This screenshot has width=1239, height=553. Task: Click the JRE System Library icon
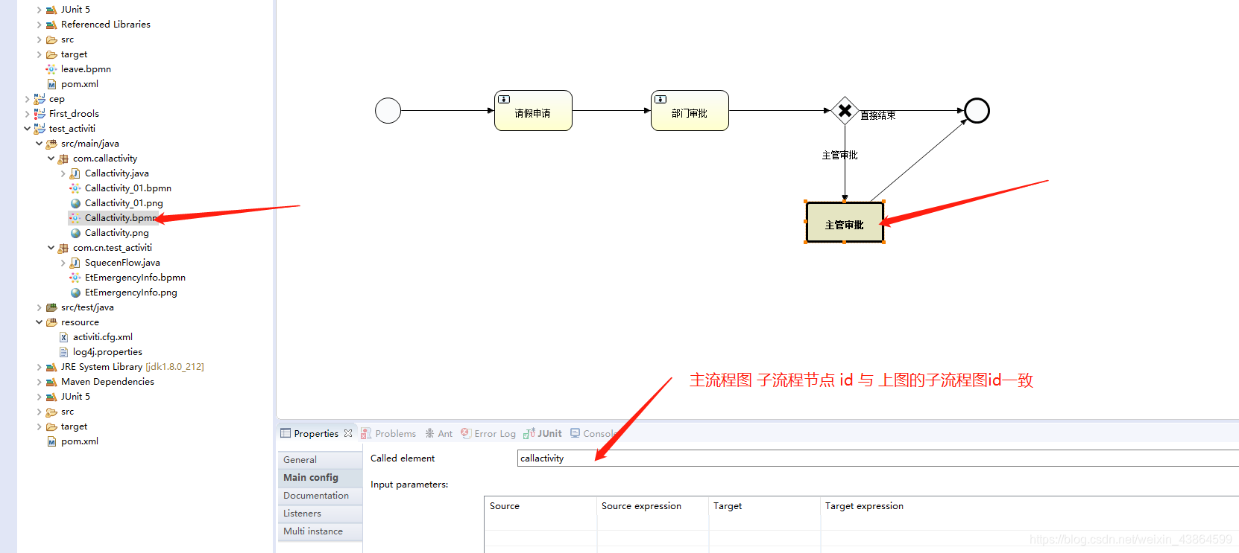(51, 367)
